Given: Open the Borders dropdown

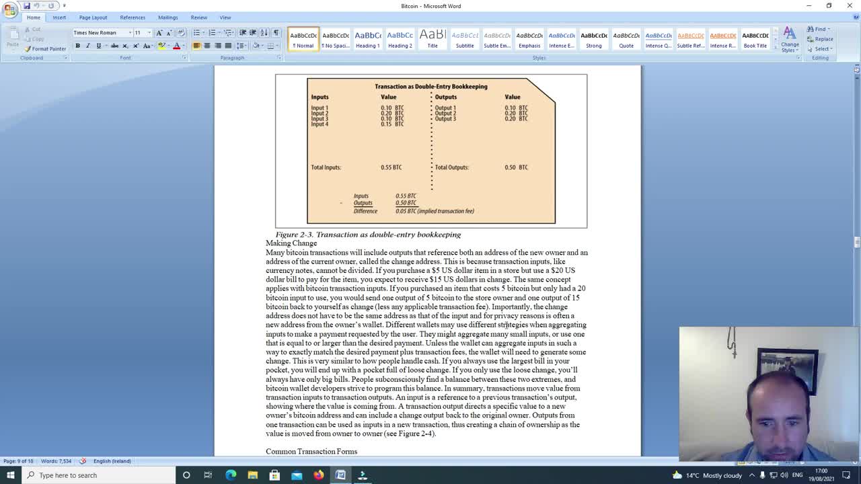Looking at the screenshot, I should (278, 46).
